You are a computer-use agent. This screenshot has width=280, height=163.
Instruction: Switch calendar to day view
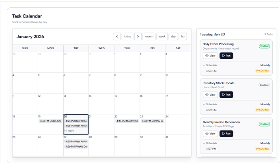pos(173,36)
